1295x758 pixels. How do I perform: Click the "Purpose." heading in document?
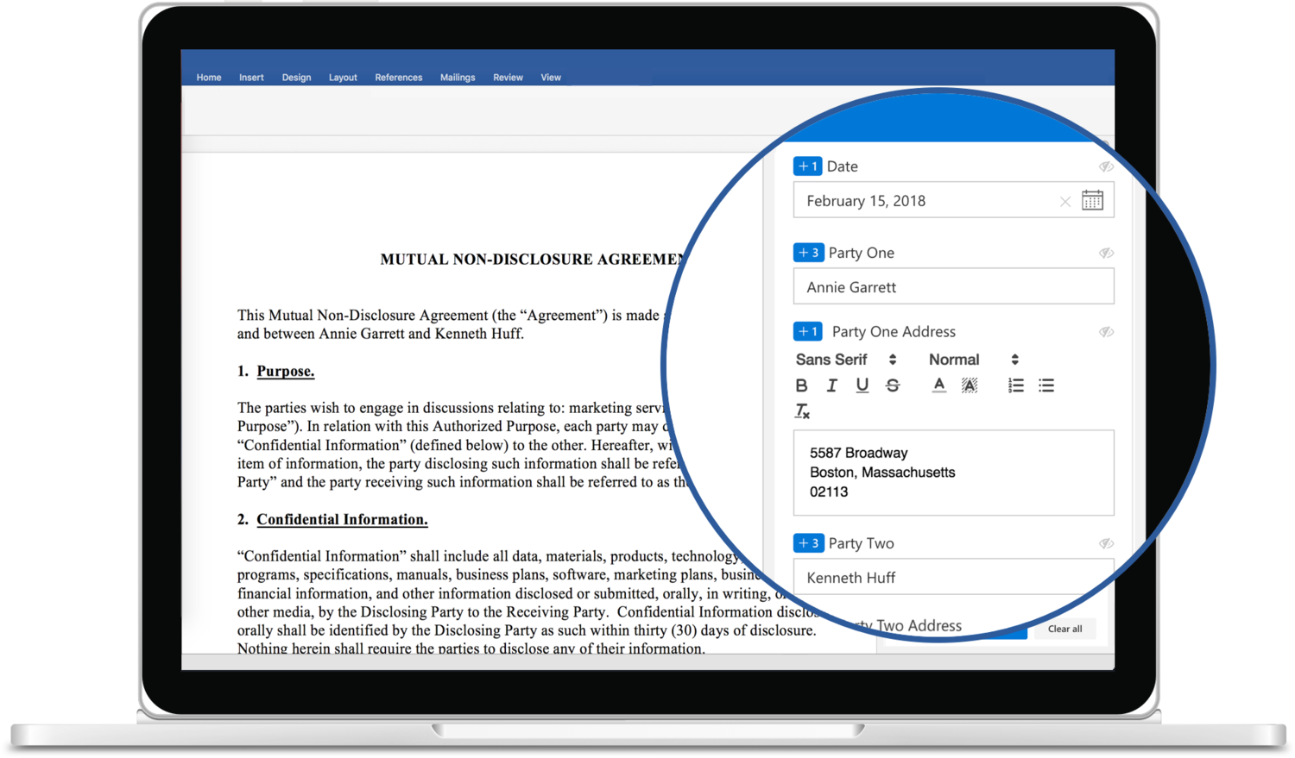[286, 372]
